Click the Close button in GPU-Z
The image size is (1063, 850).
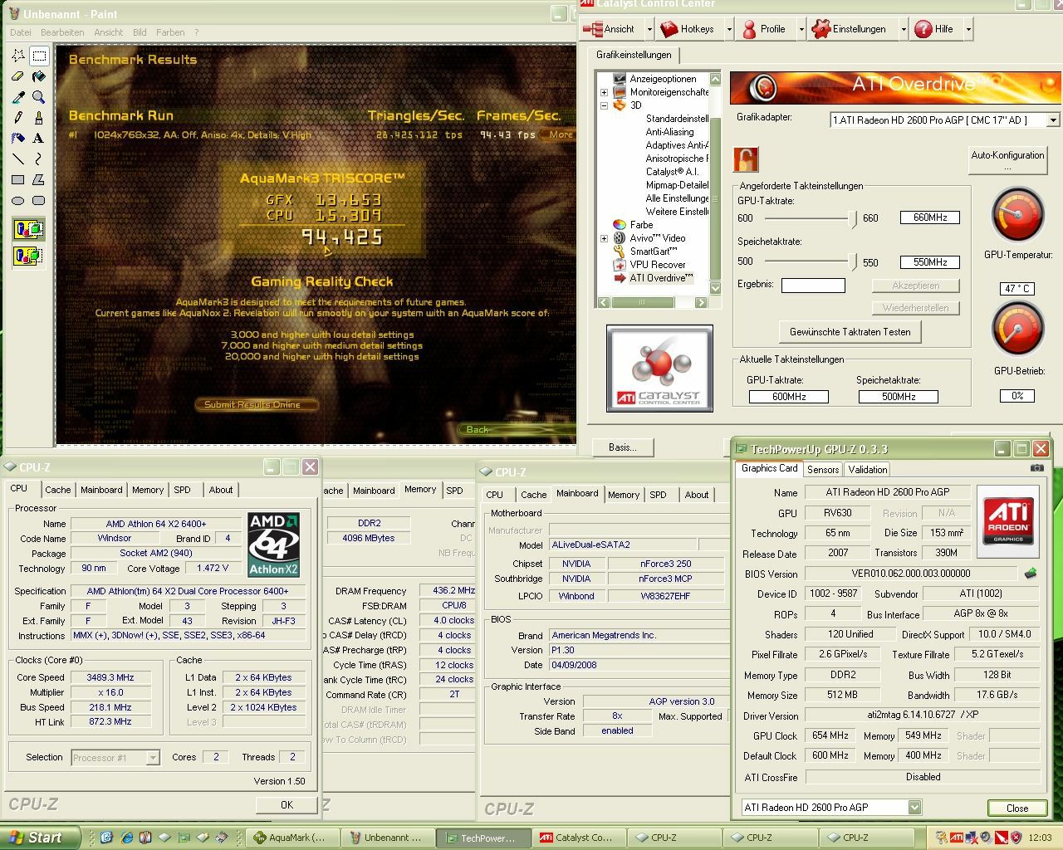click(1016, 808)
